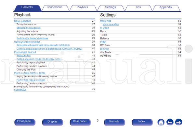Click the Front panel button
The height and width of the screenshot is (129, 195).
click(x=25, y=122)
